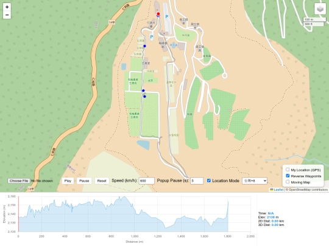Reset the route playback
Screen dimensions: 329x246
102,181
